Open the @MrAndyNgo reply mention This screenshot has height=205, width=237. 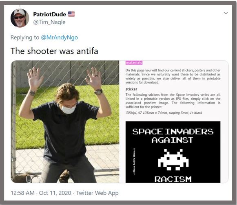pos(60,37)
